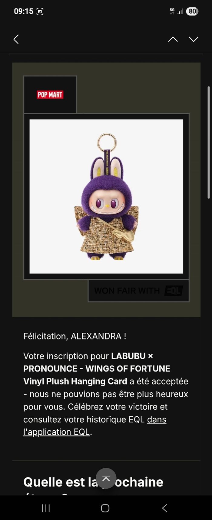
Task: Tap the EQL logo in banner
Action: [x=174, y=291]
